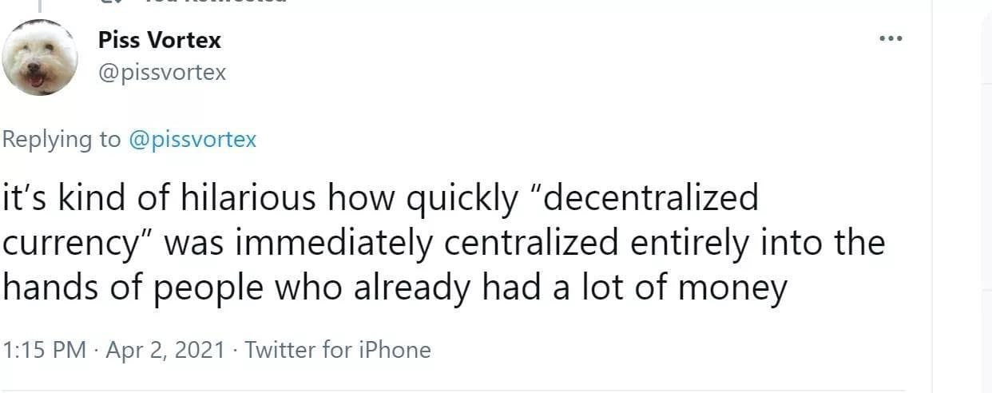Open the Twitter for iPhone source link
Image resolution: width=992 pixels, height=393 pixels.
click(338, 350)
